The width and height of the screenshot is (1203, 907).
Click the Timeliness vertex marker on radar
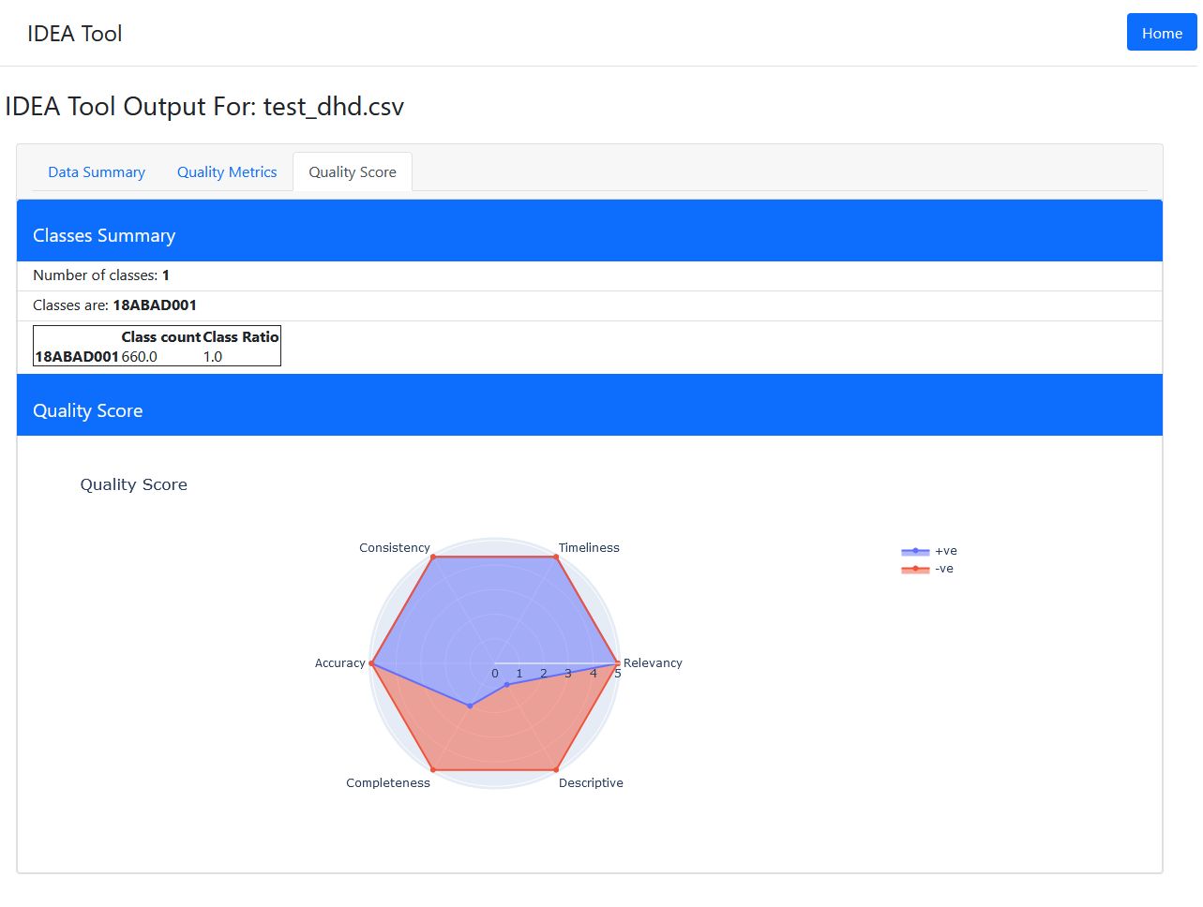(556, 557)
